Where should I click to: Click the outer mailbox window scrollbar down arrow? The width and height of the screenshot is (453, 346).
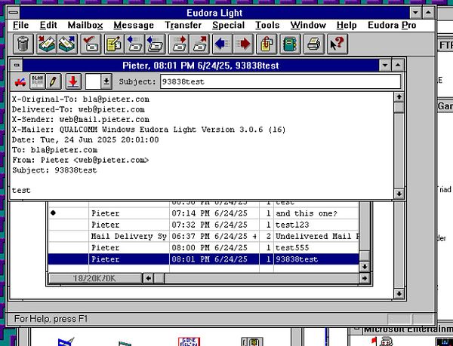399,294
